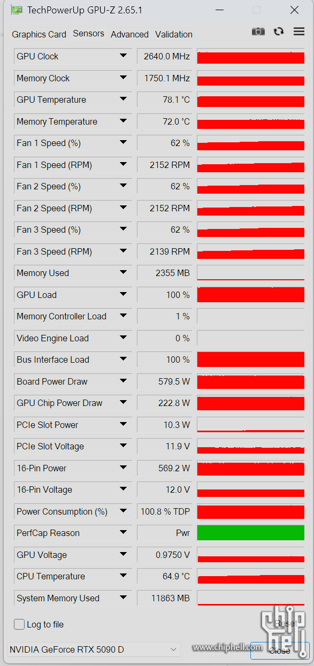314x666 pixels.
Task: Open the Fan 1 Speed (RPM) dropdown arrow
Action: (123, 164)
